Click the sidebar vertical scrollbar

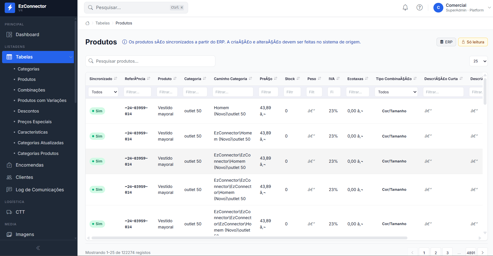click(x=76, y=61)
